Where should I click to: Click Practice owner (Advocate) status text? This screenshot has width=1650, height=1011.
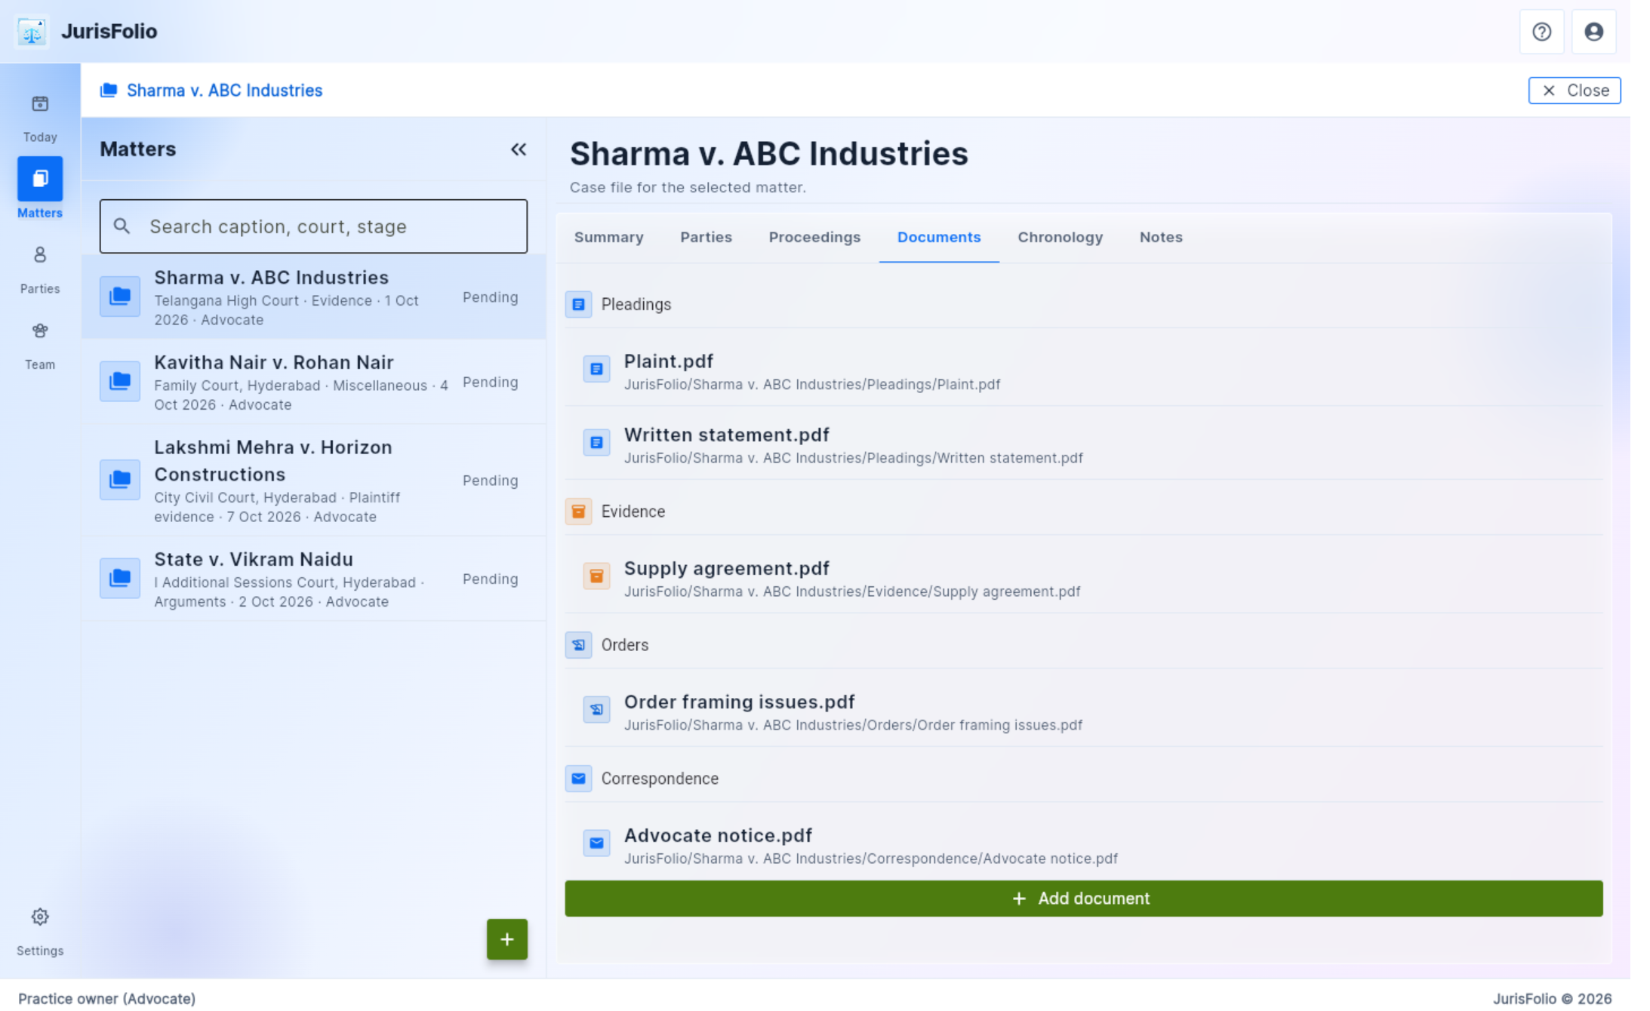[106, 999]
